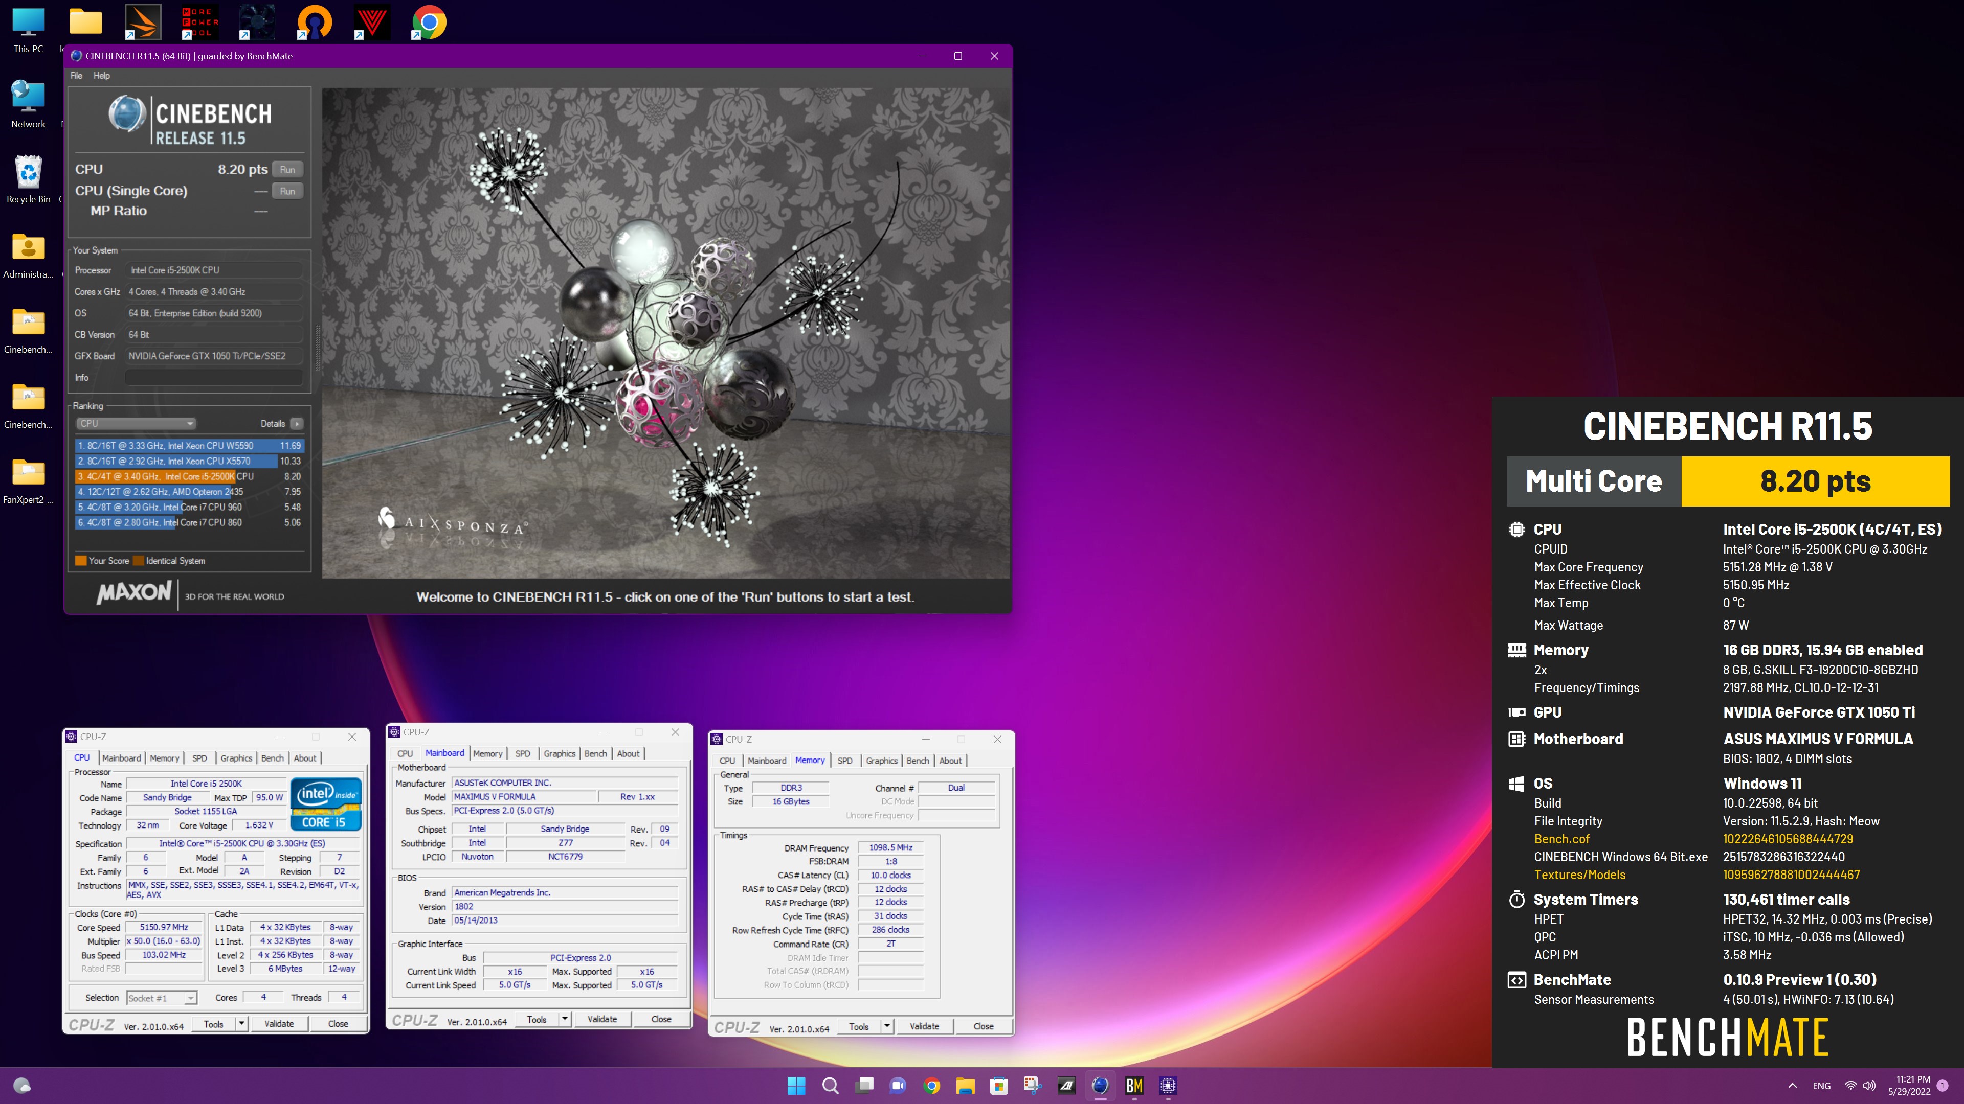Open the Socket #1 selection dropdown
Viewport: 1964px width, 1104px height.
coord(162,998)
